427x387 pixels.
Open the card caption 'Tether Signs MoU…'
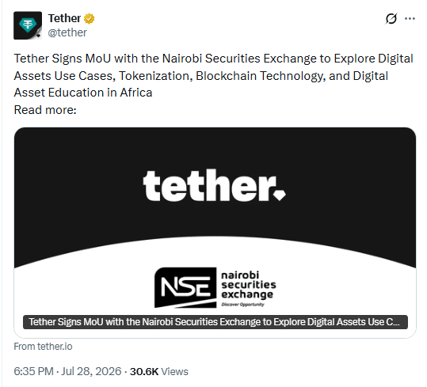click(x=215, y=322)
